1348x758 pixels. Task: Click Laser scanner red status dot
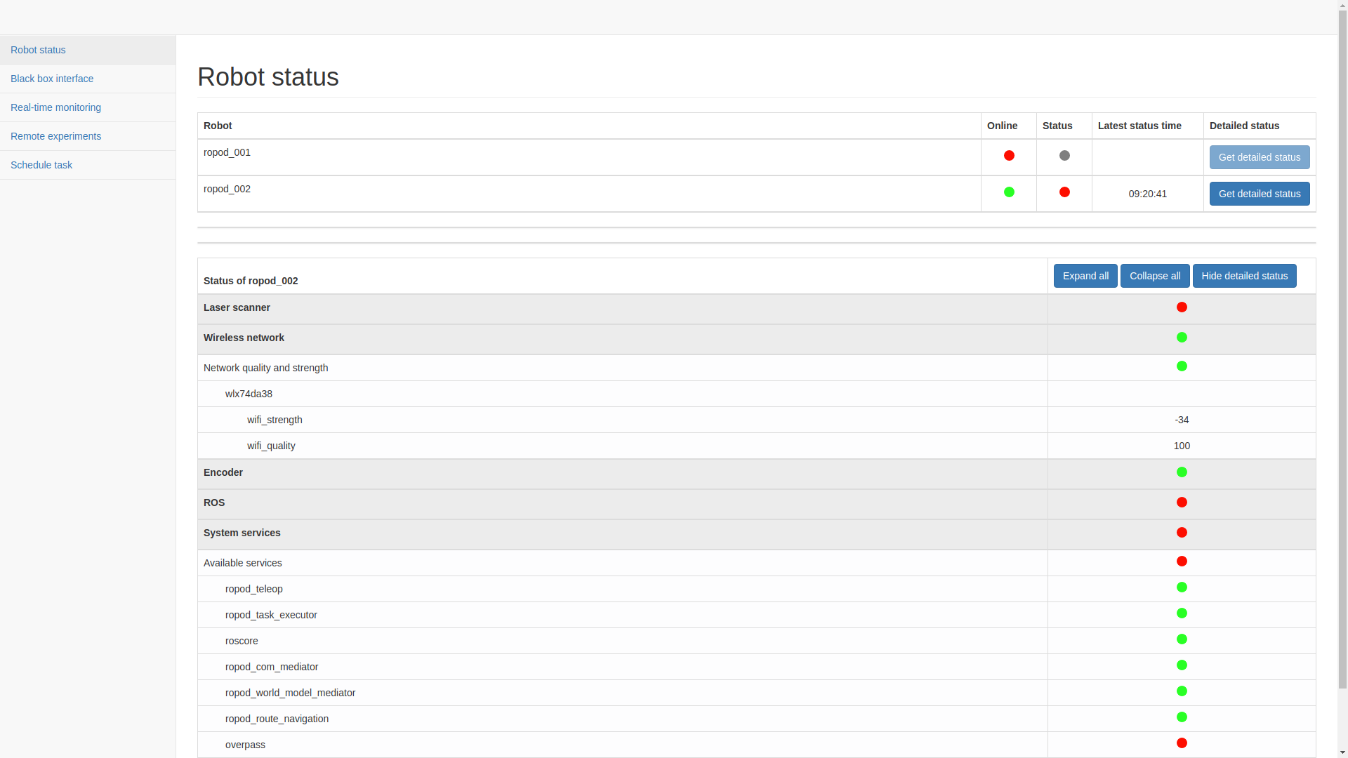(x=1182, y=307)
